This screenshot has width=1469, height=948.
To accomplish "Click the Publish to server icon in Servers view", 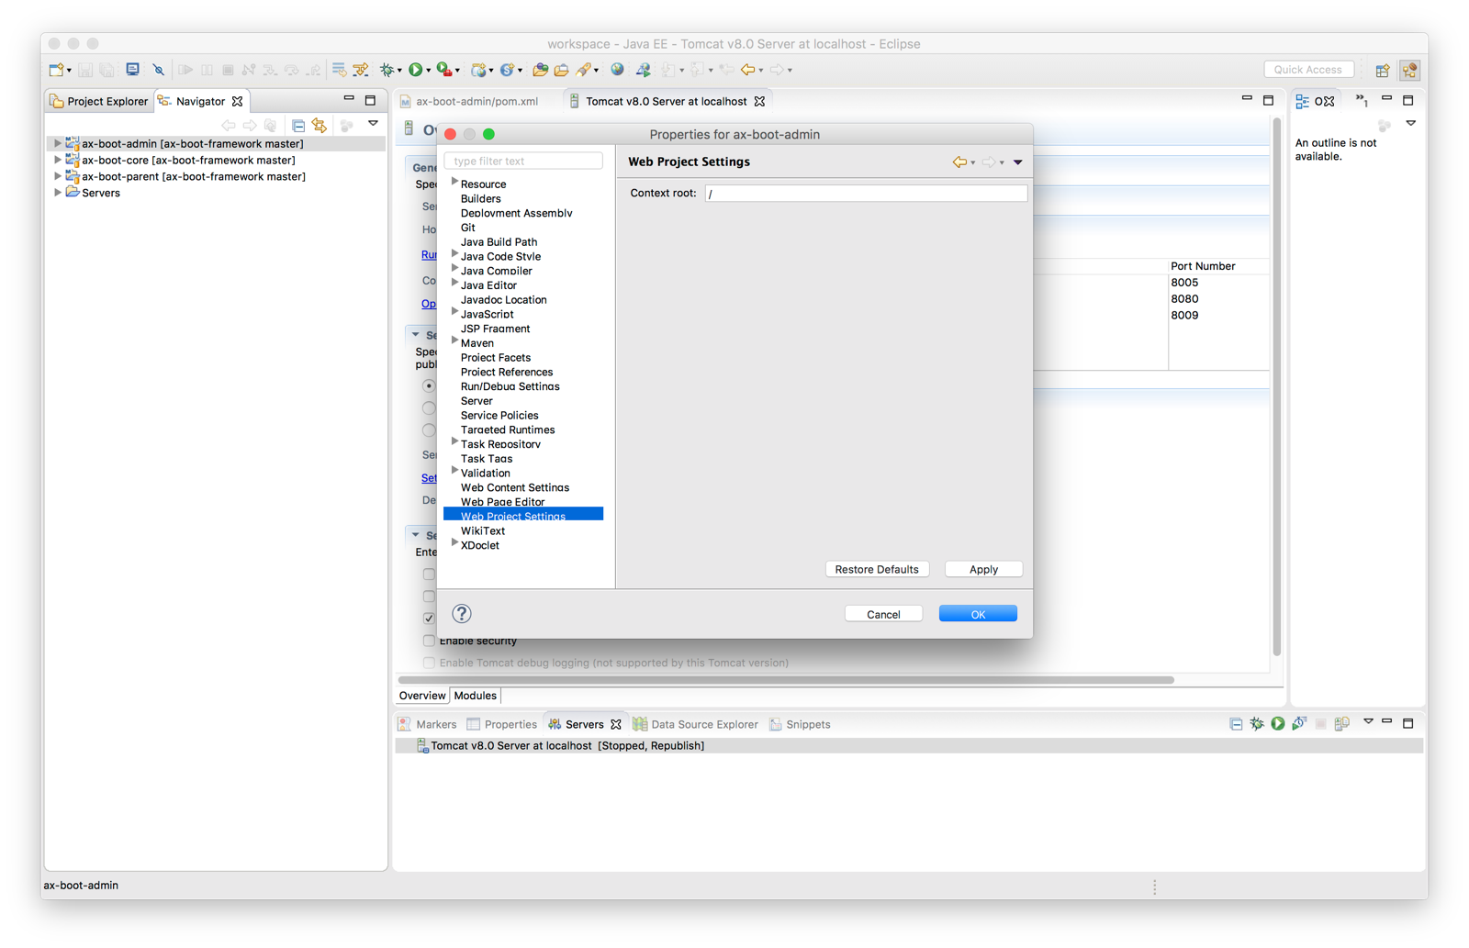I will tap(1342, 724).
